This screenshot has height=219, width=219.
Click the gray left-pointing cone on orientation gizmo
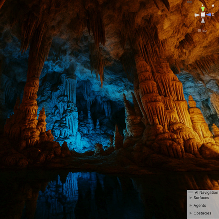pos(197,15)
